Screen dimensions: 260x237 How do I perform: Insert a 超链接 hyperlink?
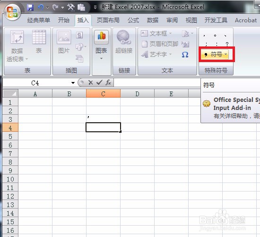[124, 42]
